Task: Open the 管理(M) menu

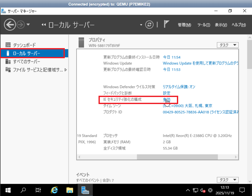Action: [184, 25]
